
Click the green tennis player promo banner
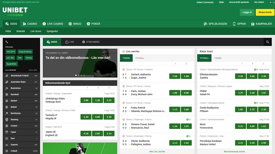(80, 148)
